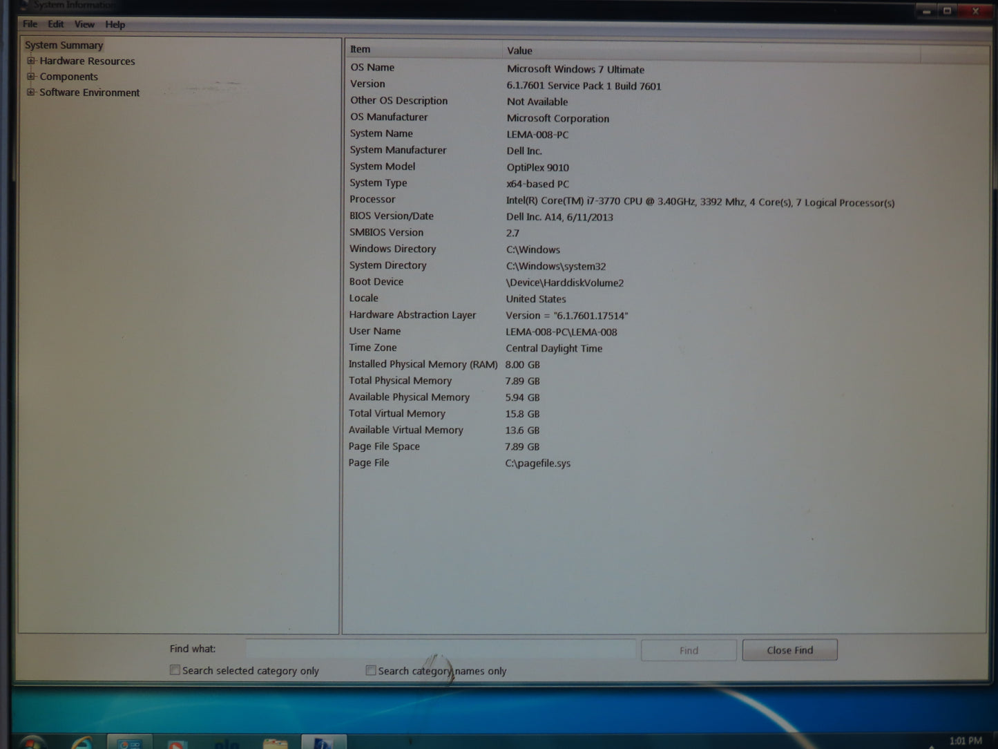Expand the Hardware Resources node
The height and width of the screenshot is (749, 998).
(x=30, y=61)
